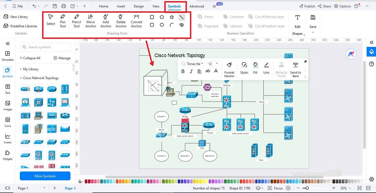Image resolution: width=376 pixels, height=193 pixels.
Task: Click the More Symbols button
Action: (45, 176)
